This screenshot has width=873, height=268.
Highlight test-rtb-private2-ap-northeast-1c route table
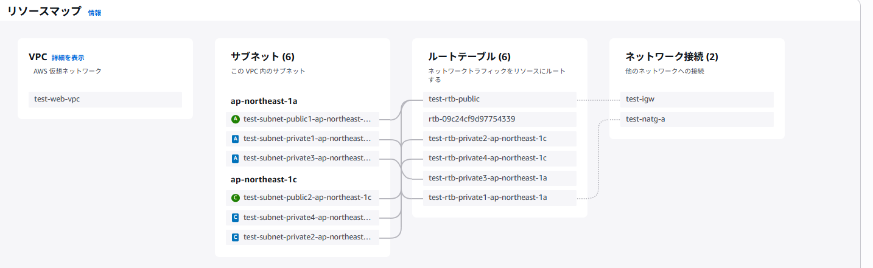[499, 139]
